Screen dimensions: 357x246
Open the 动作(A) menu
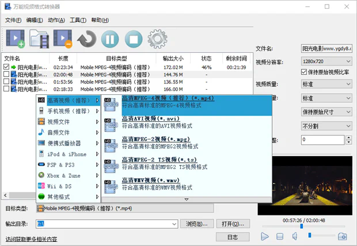pos(56,20)
